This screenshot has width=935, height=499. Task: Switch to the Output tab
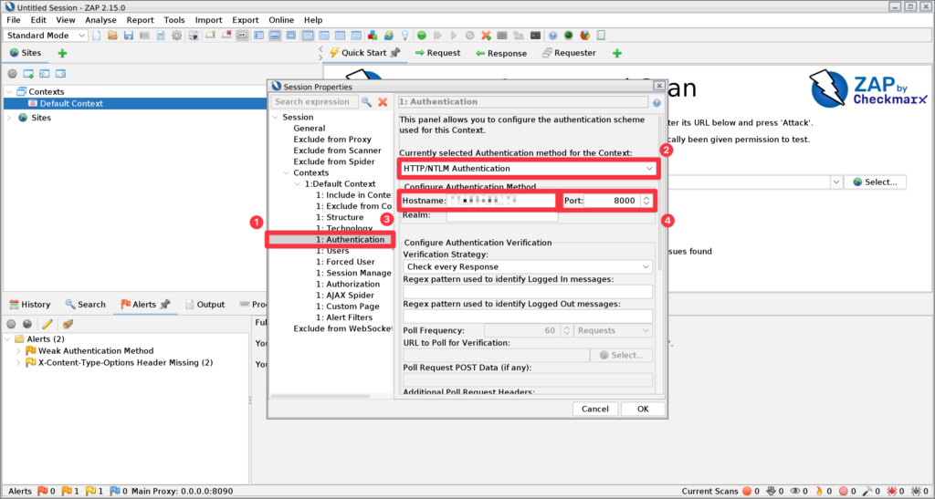coord(205,305)
